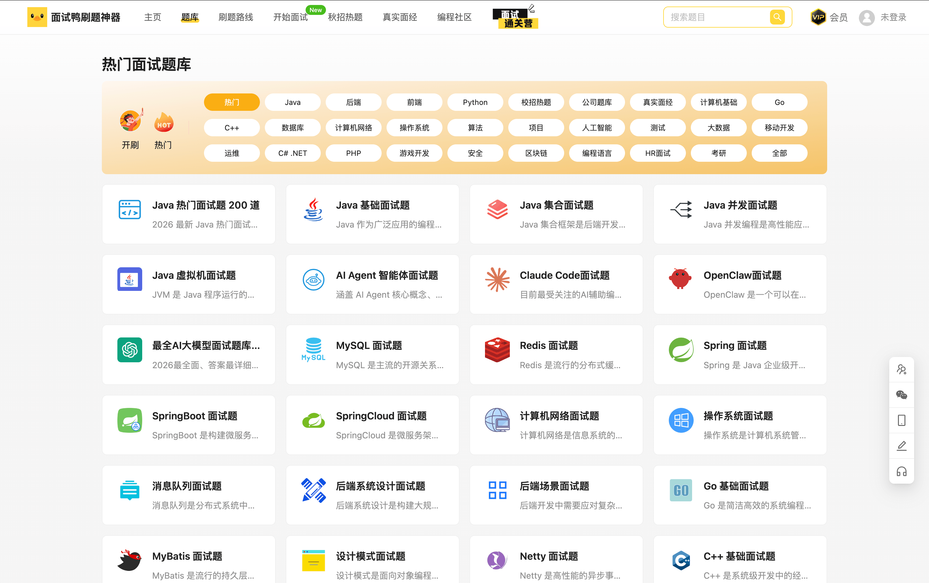The width and height of the screenshot is (929, 583).
Task: Click the Claude Code starburst icon
Action: 497,279
